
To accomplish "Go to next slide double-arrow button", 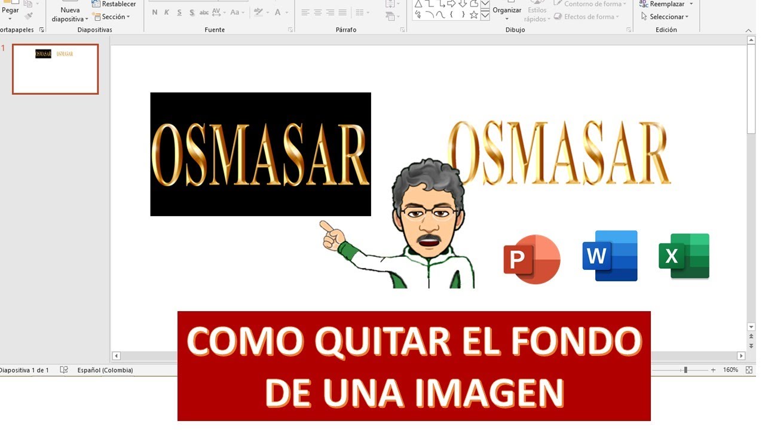I will [751, 346].
